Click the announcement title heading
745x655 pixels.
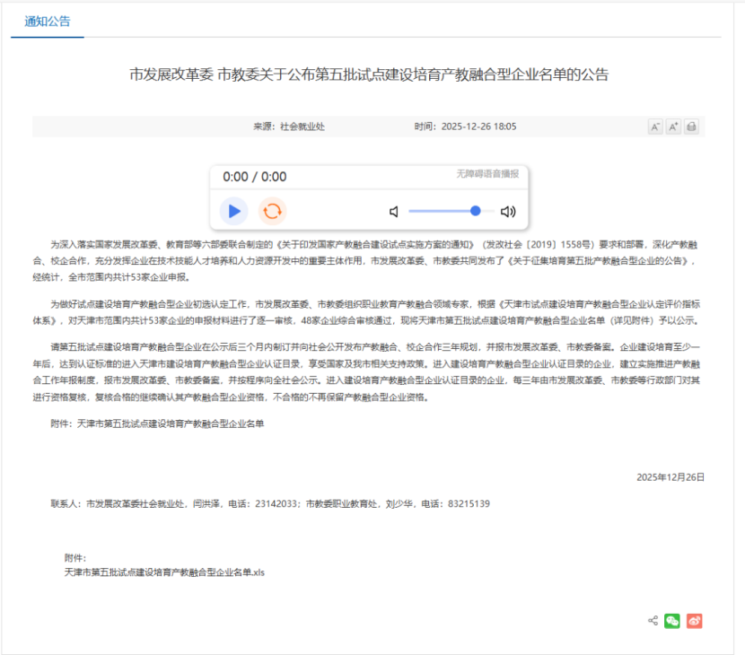click(x=369, y=74)
